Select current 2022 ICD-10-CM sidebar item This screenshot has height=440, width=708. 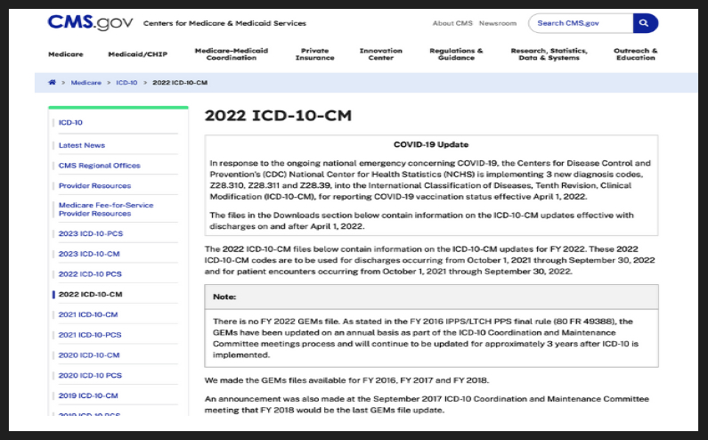[90, 294]
